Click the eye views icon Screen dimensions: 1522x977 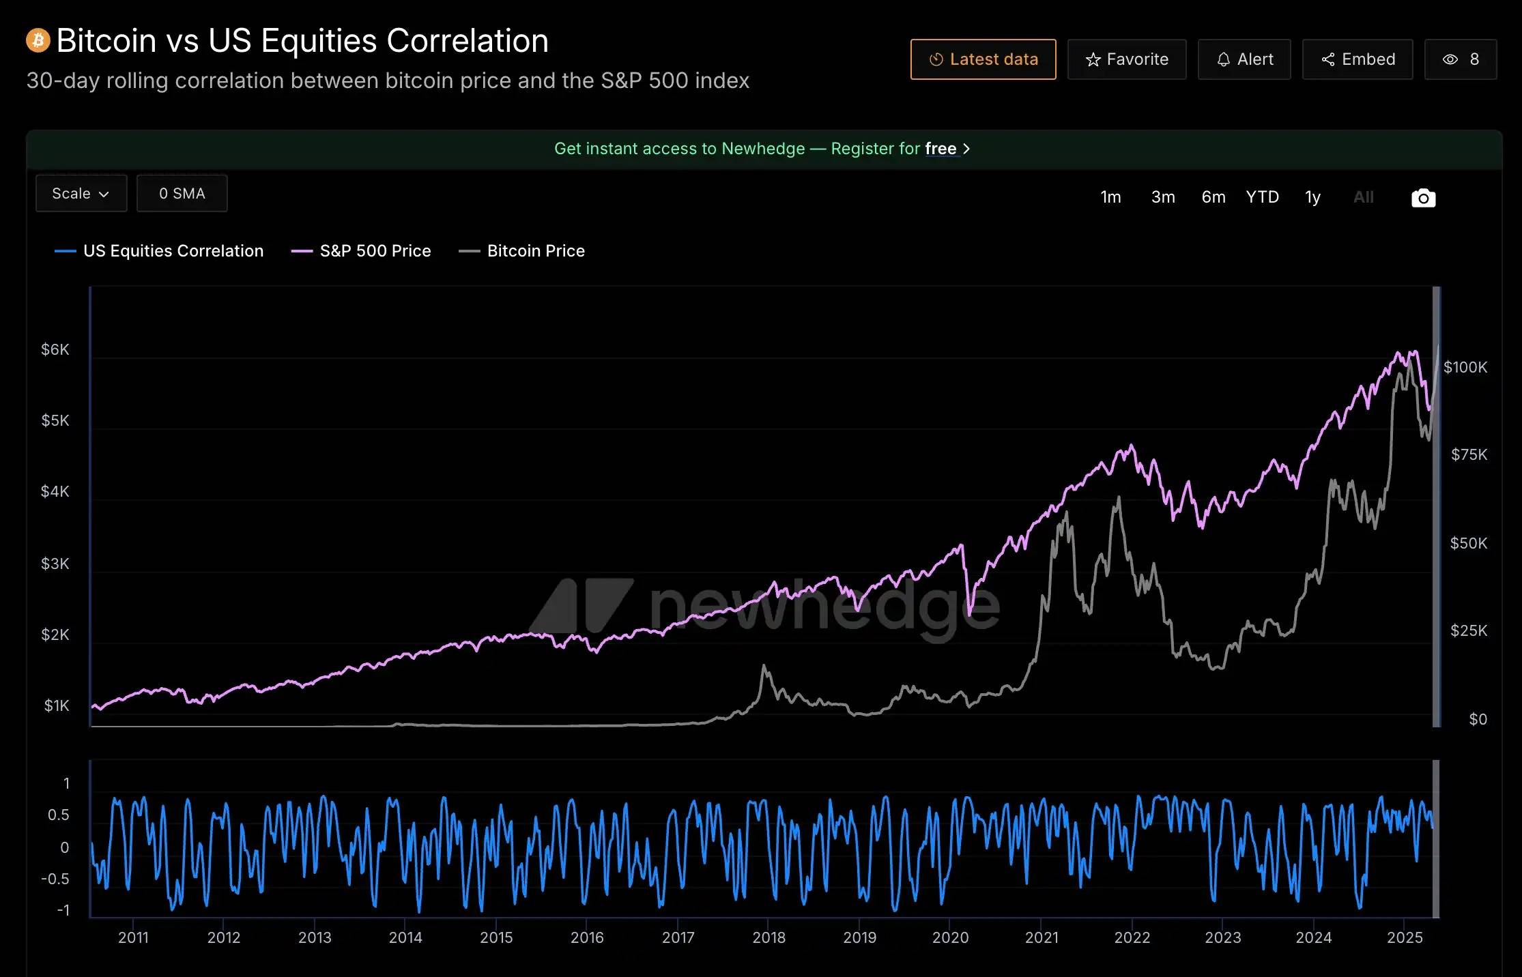coord(1450,60)
